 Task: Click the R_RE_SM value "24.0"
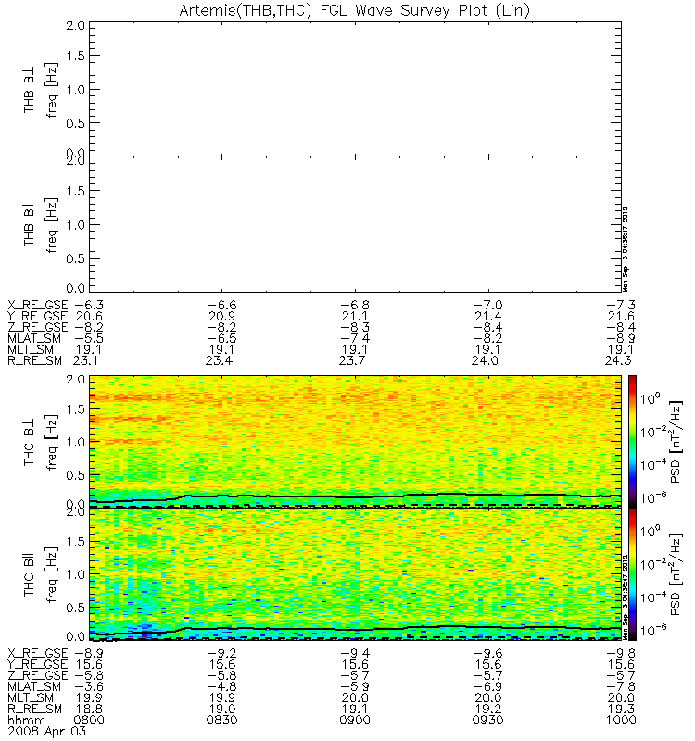pyautogui.click(x=485, y=360)
